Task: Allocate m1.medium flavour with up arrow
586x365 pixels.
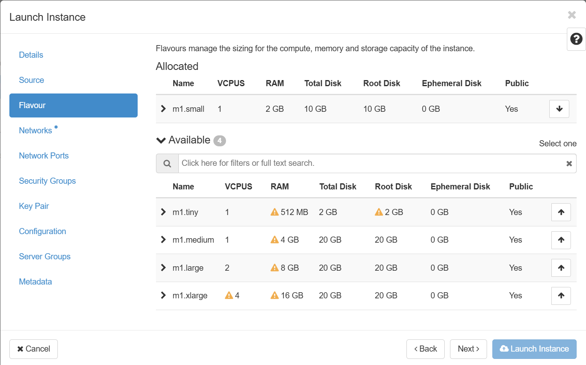Action: [x=561, y=240]
